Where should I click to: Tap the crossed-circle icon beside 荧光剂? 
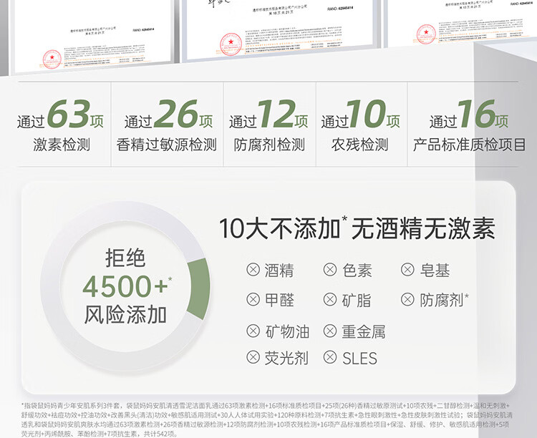[x=253, y=357]
